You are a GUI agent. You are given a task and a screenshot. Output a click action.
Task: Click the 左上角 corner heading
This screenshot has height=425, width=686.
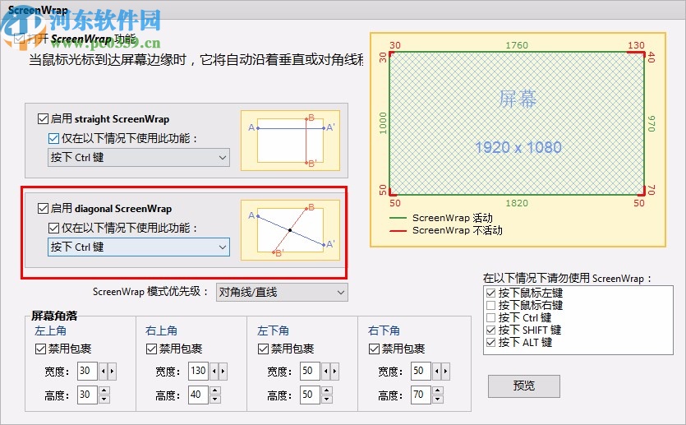coord(50,330)
